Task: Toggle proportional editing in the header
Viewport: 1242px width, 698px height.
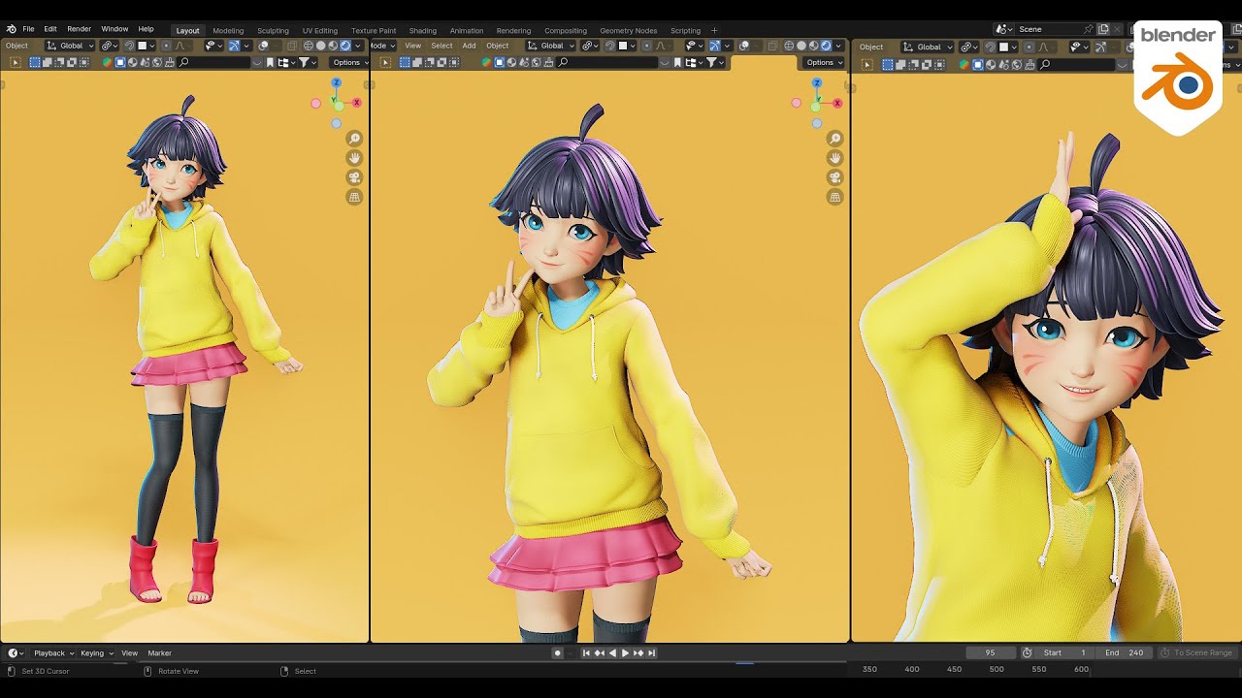Action: click(x=165, y=46)
